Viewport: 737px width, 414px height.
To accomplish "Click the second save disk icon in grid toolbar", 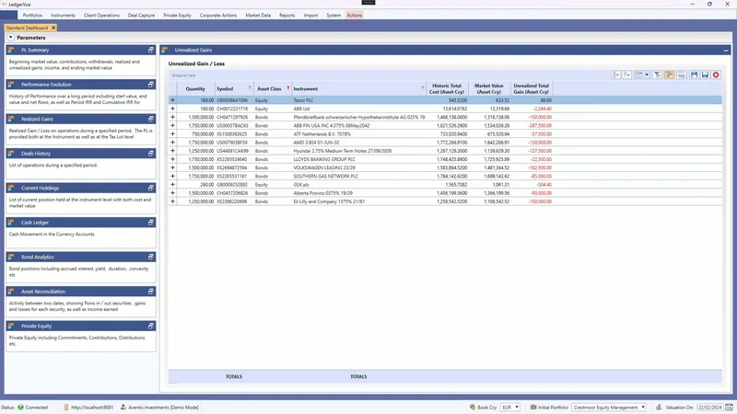I will [705, 75].
